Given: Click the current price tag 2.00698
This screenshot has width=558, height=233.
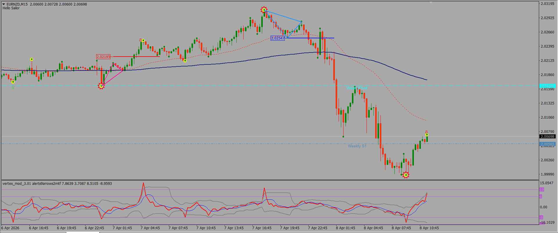Looking at the screenshot, I should (x=547, y=136).
